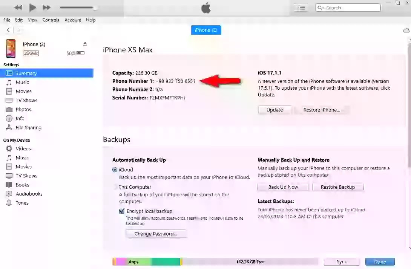
Task: Click the Apps segment in storage bar
Action: pos(134,262)
